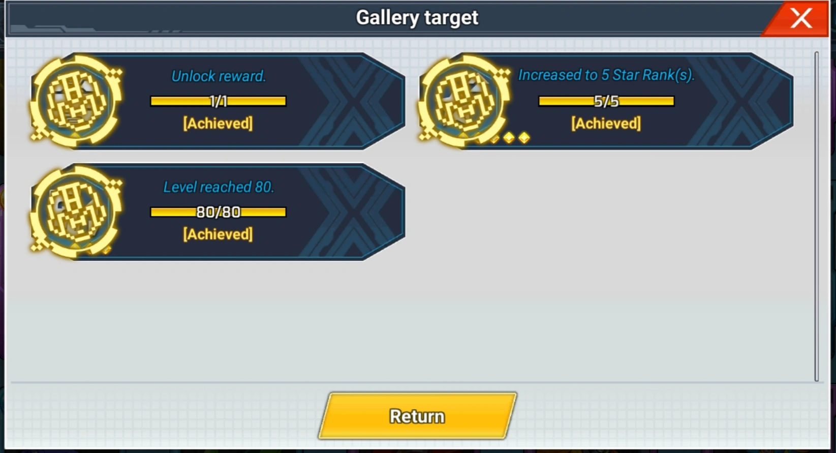Image resolution: width=836 pixels, height=453 pixels.
Task: Click the Unlock reward gold medal icon
Action: 76,100
